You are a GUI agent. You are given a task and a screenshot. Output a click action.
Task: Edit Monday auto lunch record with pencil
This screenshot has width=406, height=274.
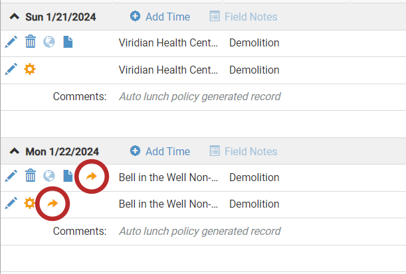11,203
